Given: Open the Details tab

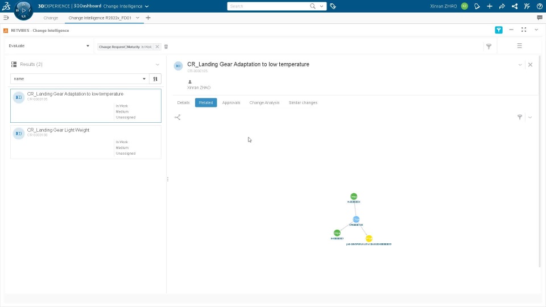Looking at the screenshot, I should click(x=183, y=103).
